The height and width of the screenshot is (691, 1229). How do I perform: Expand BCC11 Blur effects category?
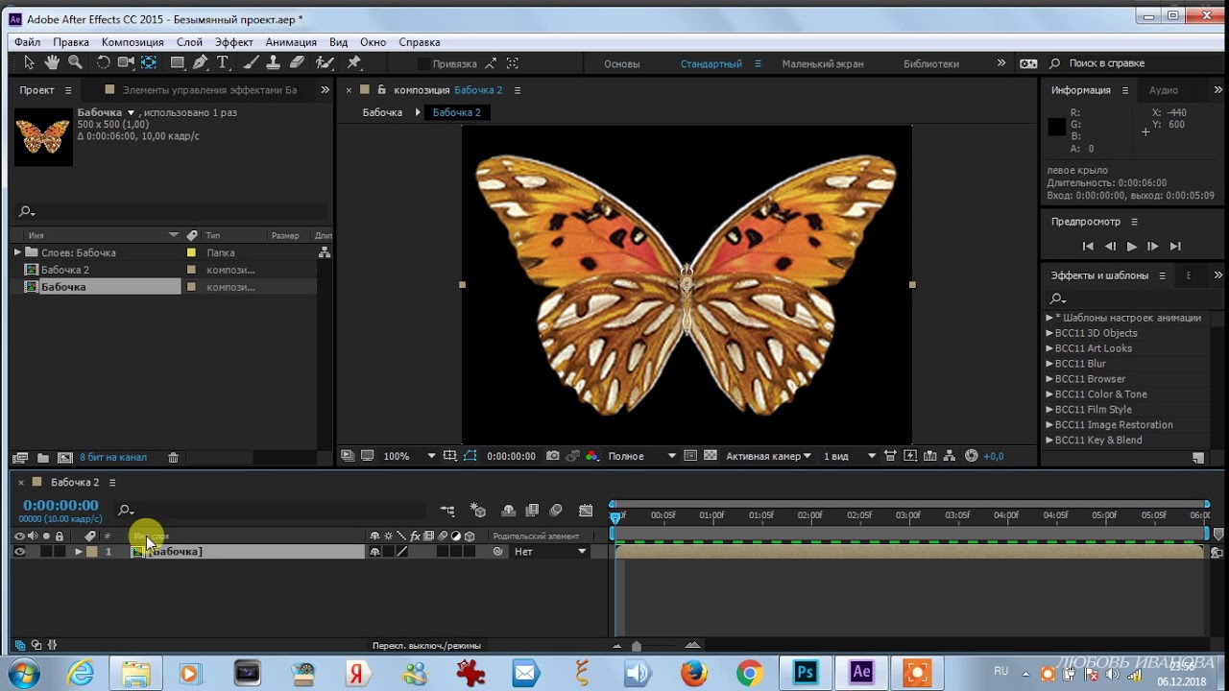pyautogui.click(x=1049, y=364)
